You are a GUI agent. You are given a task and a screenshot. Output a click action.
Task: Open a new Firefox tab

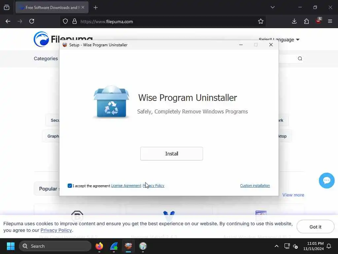[96, 8]
